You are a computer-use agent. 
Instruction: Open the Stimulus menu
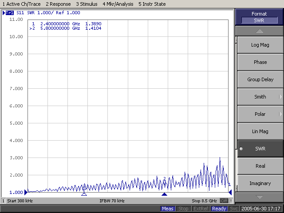click(x=87, y=4)
